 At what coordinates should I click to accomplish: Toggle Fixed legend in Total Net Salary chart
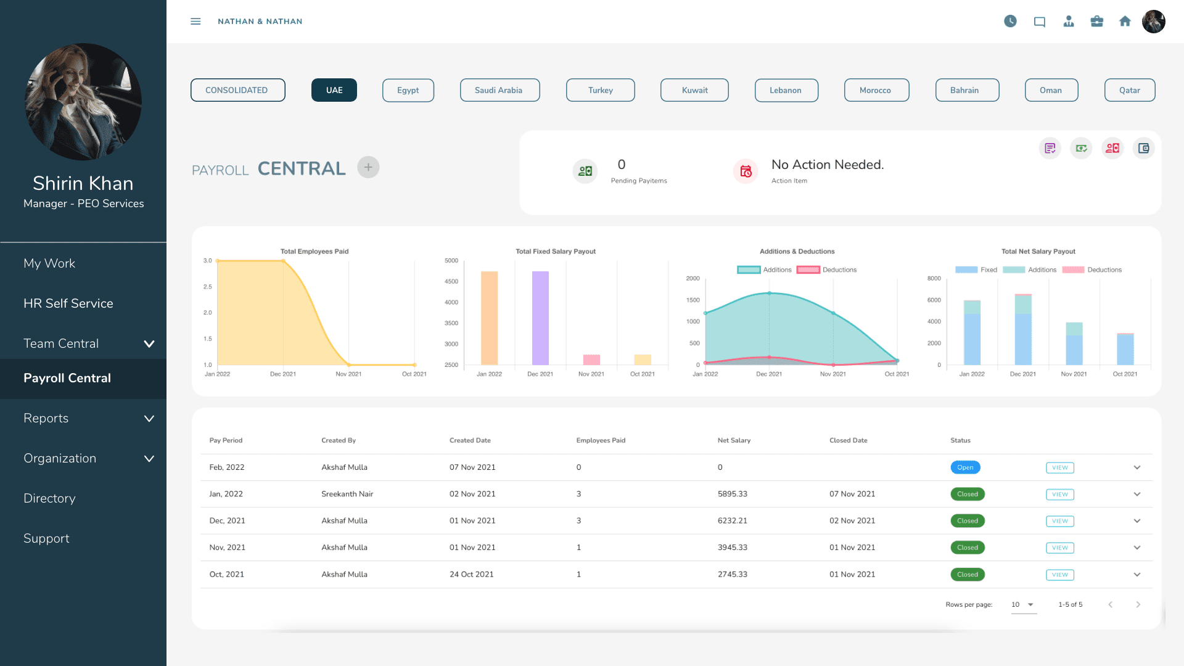(x=976, y=269)
